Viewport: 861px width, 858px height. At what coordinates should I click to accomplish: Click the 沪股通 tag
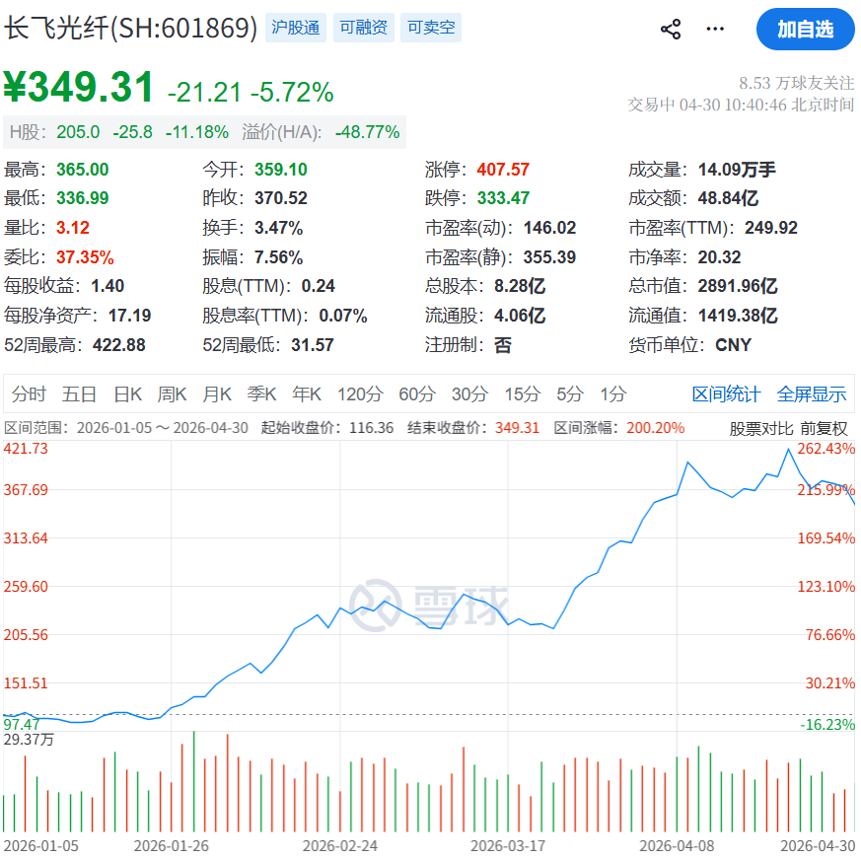296,28
